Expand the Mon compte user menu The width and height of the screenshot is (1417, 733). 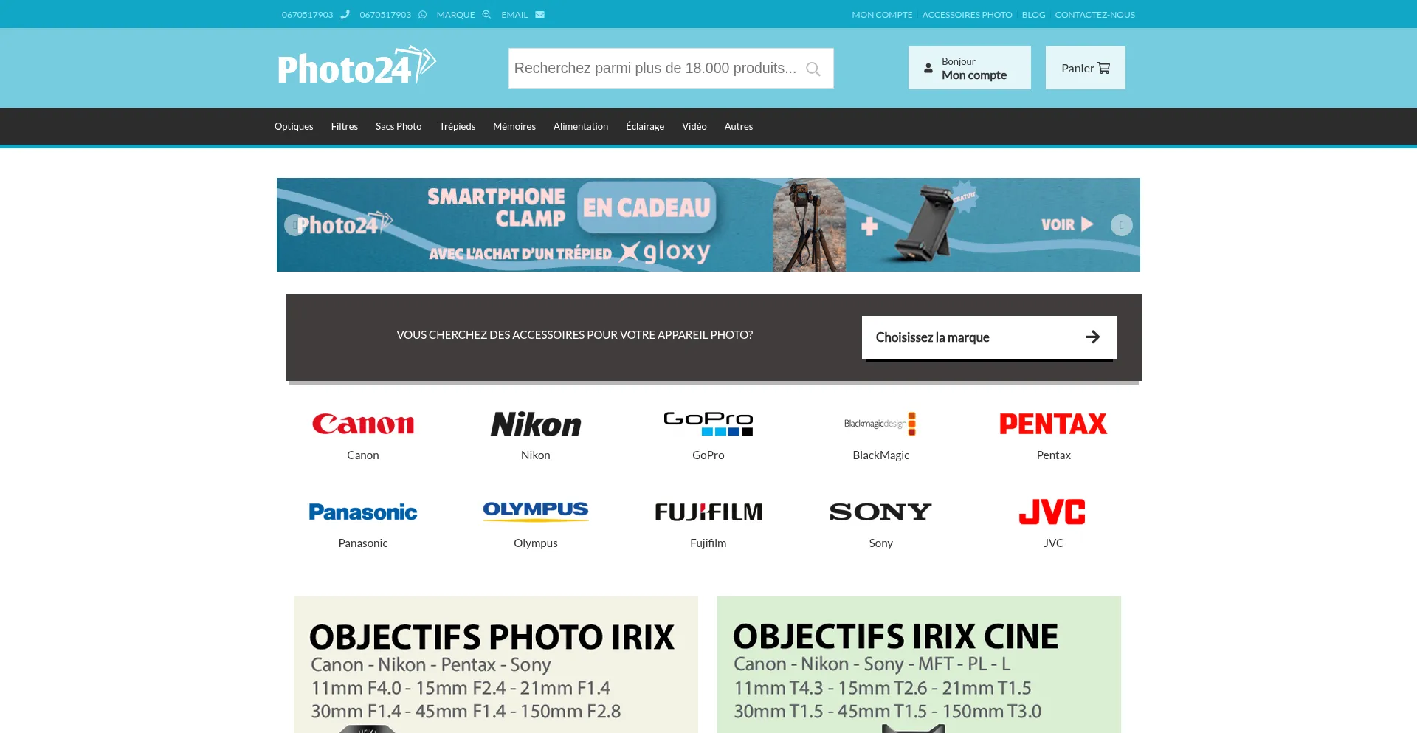pos(969,68)
